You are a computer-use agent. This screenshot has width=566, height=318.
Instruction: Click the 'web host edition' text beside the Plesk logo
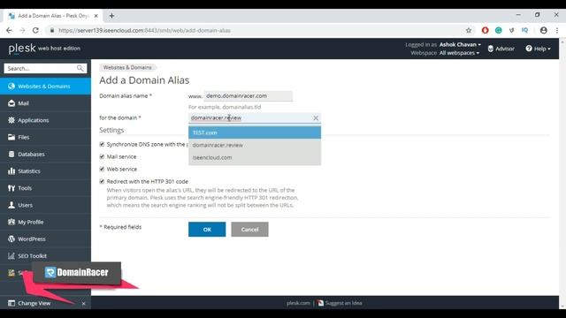tap(59, 49)
